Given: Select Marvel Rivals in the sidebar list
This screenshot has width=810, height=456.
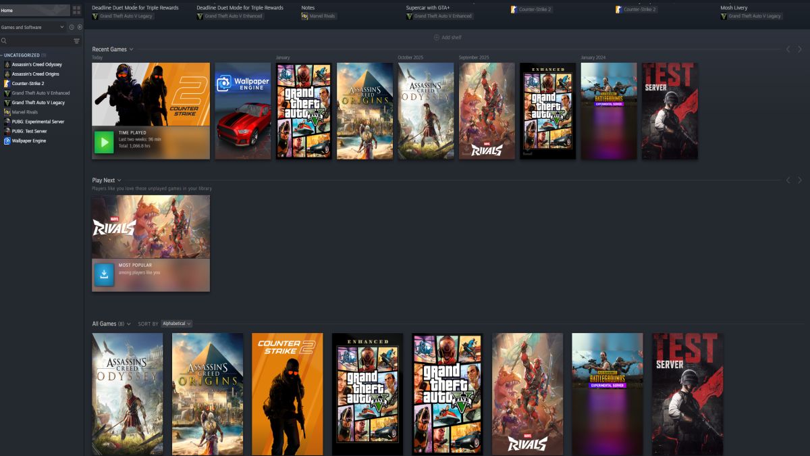Looking at the screenshot, I should click(x=24, y=112).
